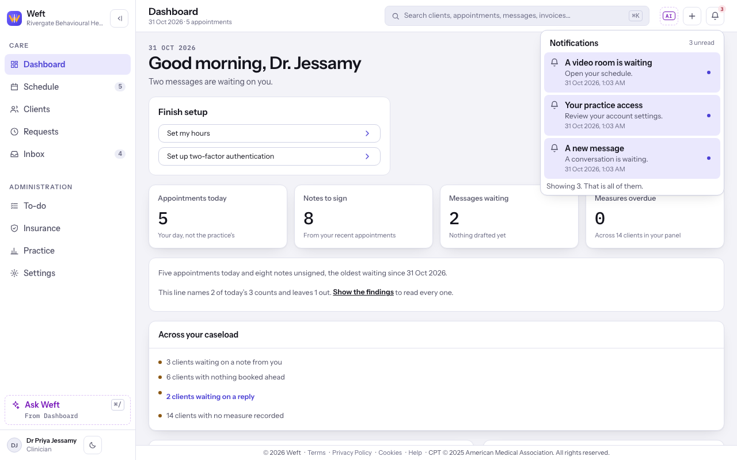Click '14 clients with no measure recorded'
Viewport: 737px width, 460px height.
(225, 416)
